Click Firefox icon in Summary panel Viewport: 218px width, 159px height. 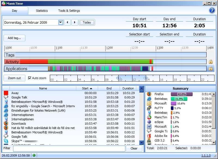(149, 94)
